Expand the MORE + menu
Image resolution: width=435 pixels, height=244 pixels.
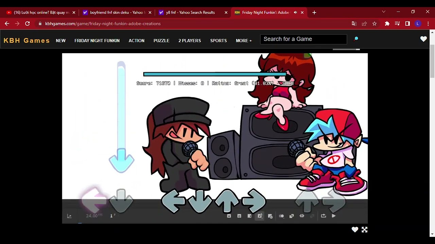pyautogui.click(x=244, y=41)
